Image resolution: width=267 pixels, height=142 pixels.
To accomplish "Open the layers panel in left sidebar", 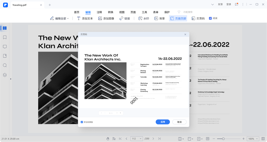I will pyautogui.click(x=5, y=75).
